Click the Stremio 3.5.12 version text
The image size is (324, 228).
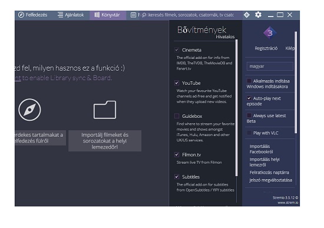point(285,197)
